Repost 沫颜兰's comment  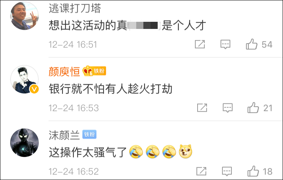[x=201, y=171]
